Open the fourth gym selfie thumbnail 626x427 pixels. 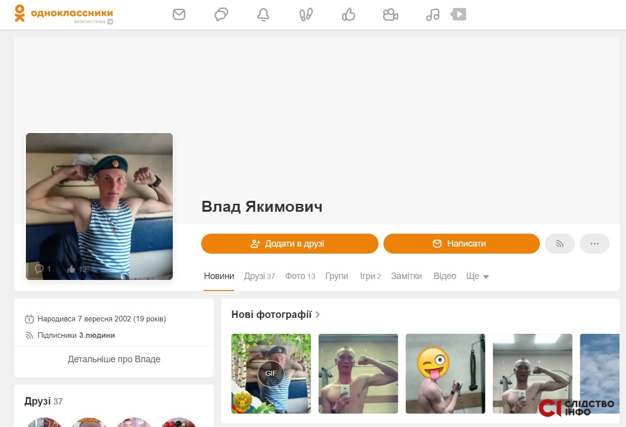[x=532, y=374]
